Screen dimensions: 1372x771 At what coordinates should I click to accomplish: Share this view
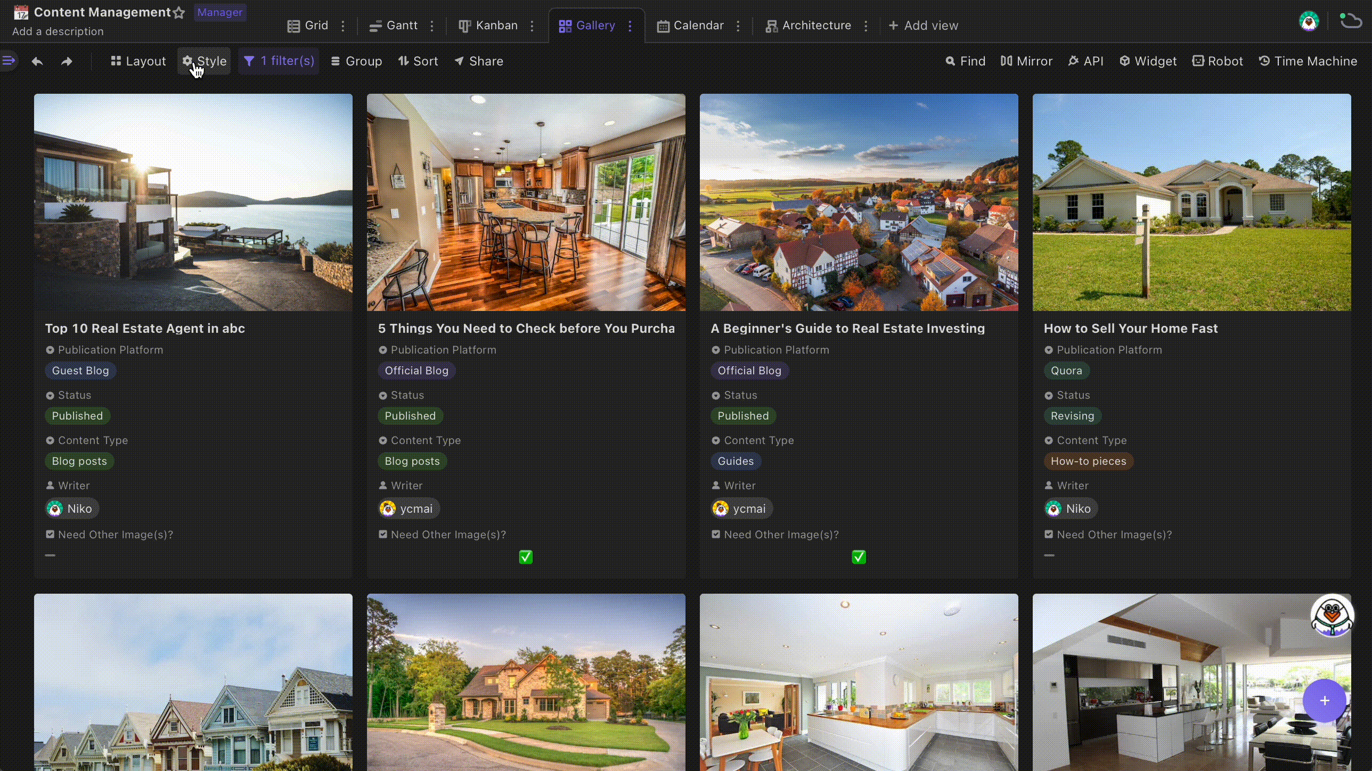tap(478, 61)
